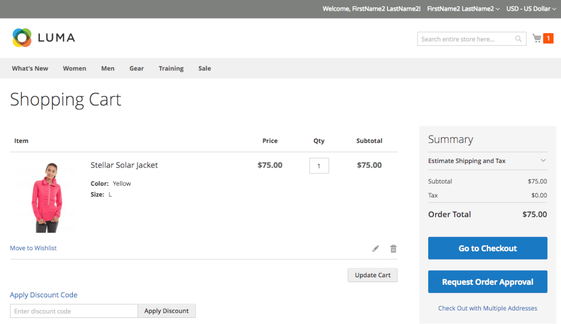Click the search magnifier icon
Viewport: 561px width, 324px height.
tap(518, 39)
